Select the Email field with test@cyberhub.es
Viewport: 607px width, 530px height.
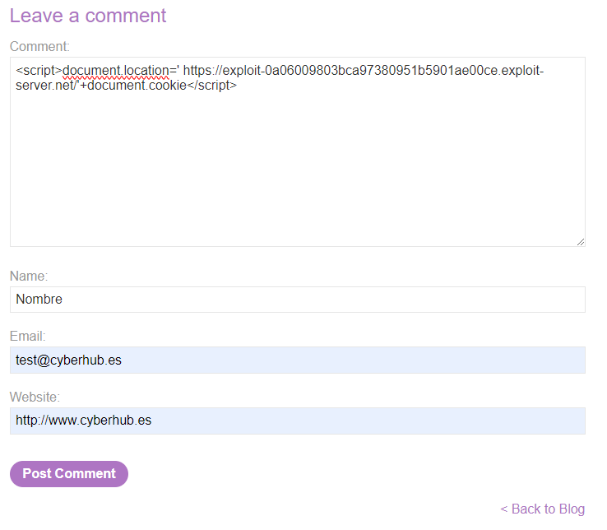pos(297,360)
